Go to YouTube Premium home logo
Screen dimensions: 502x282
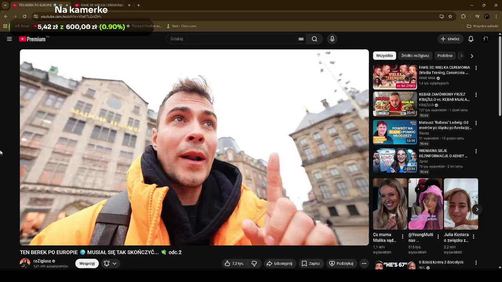[32, 39]
